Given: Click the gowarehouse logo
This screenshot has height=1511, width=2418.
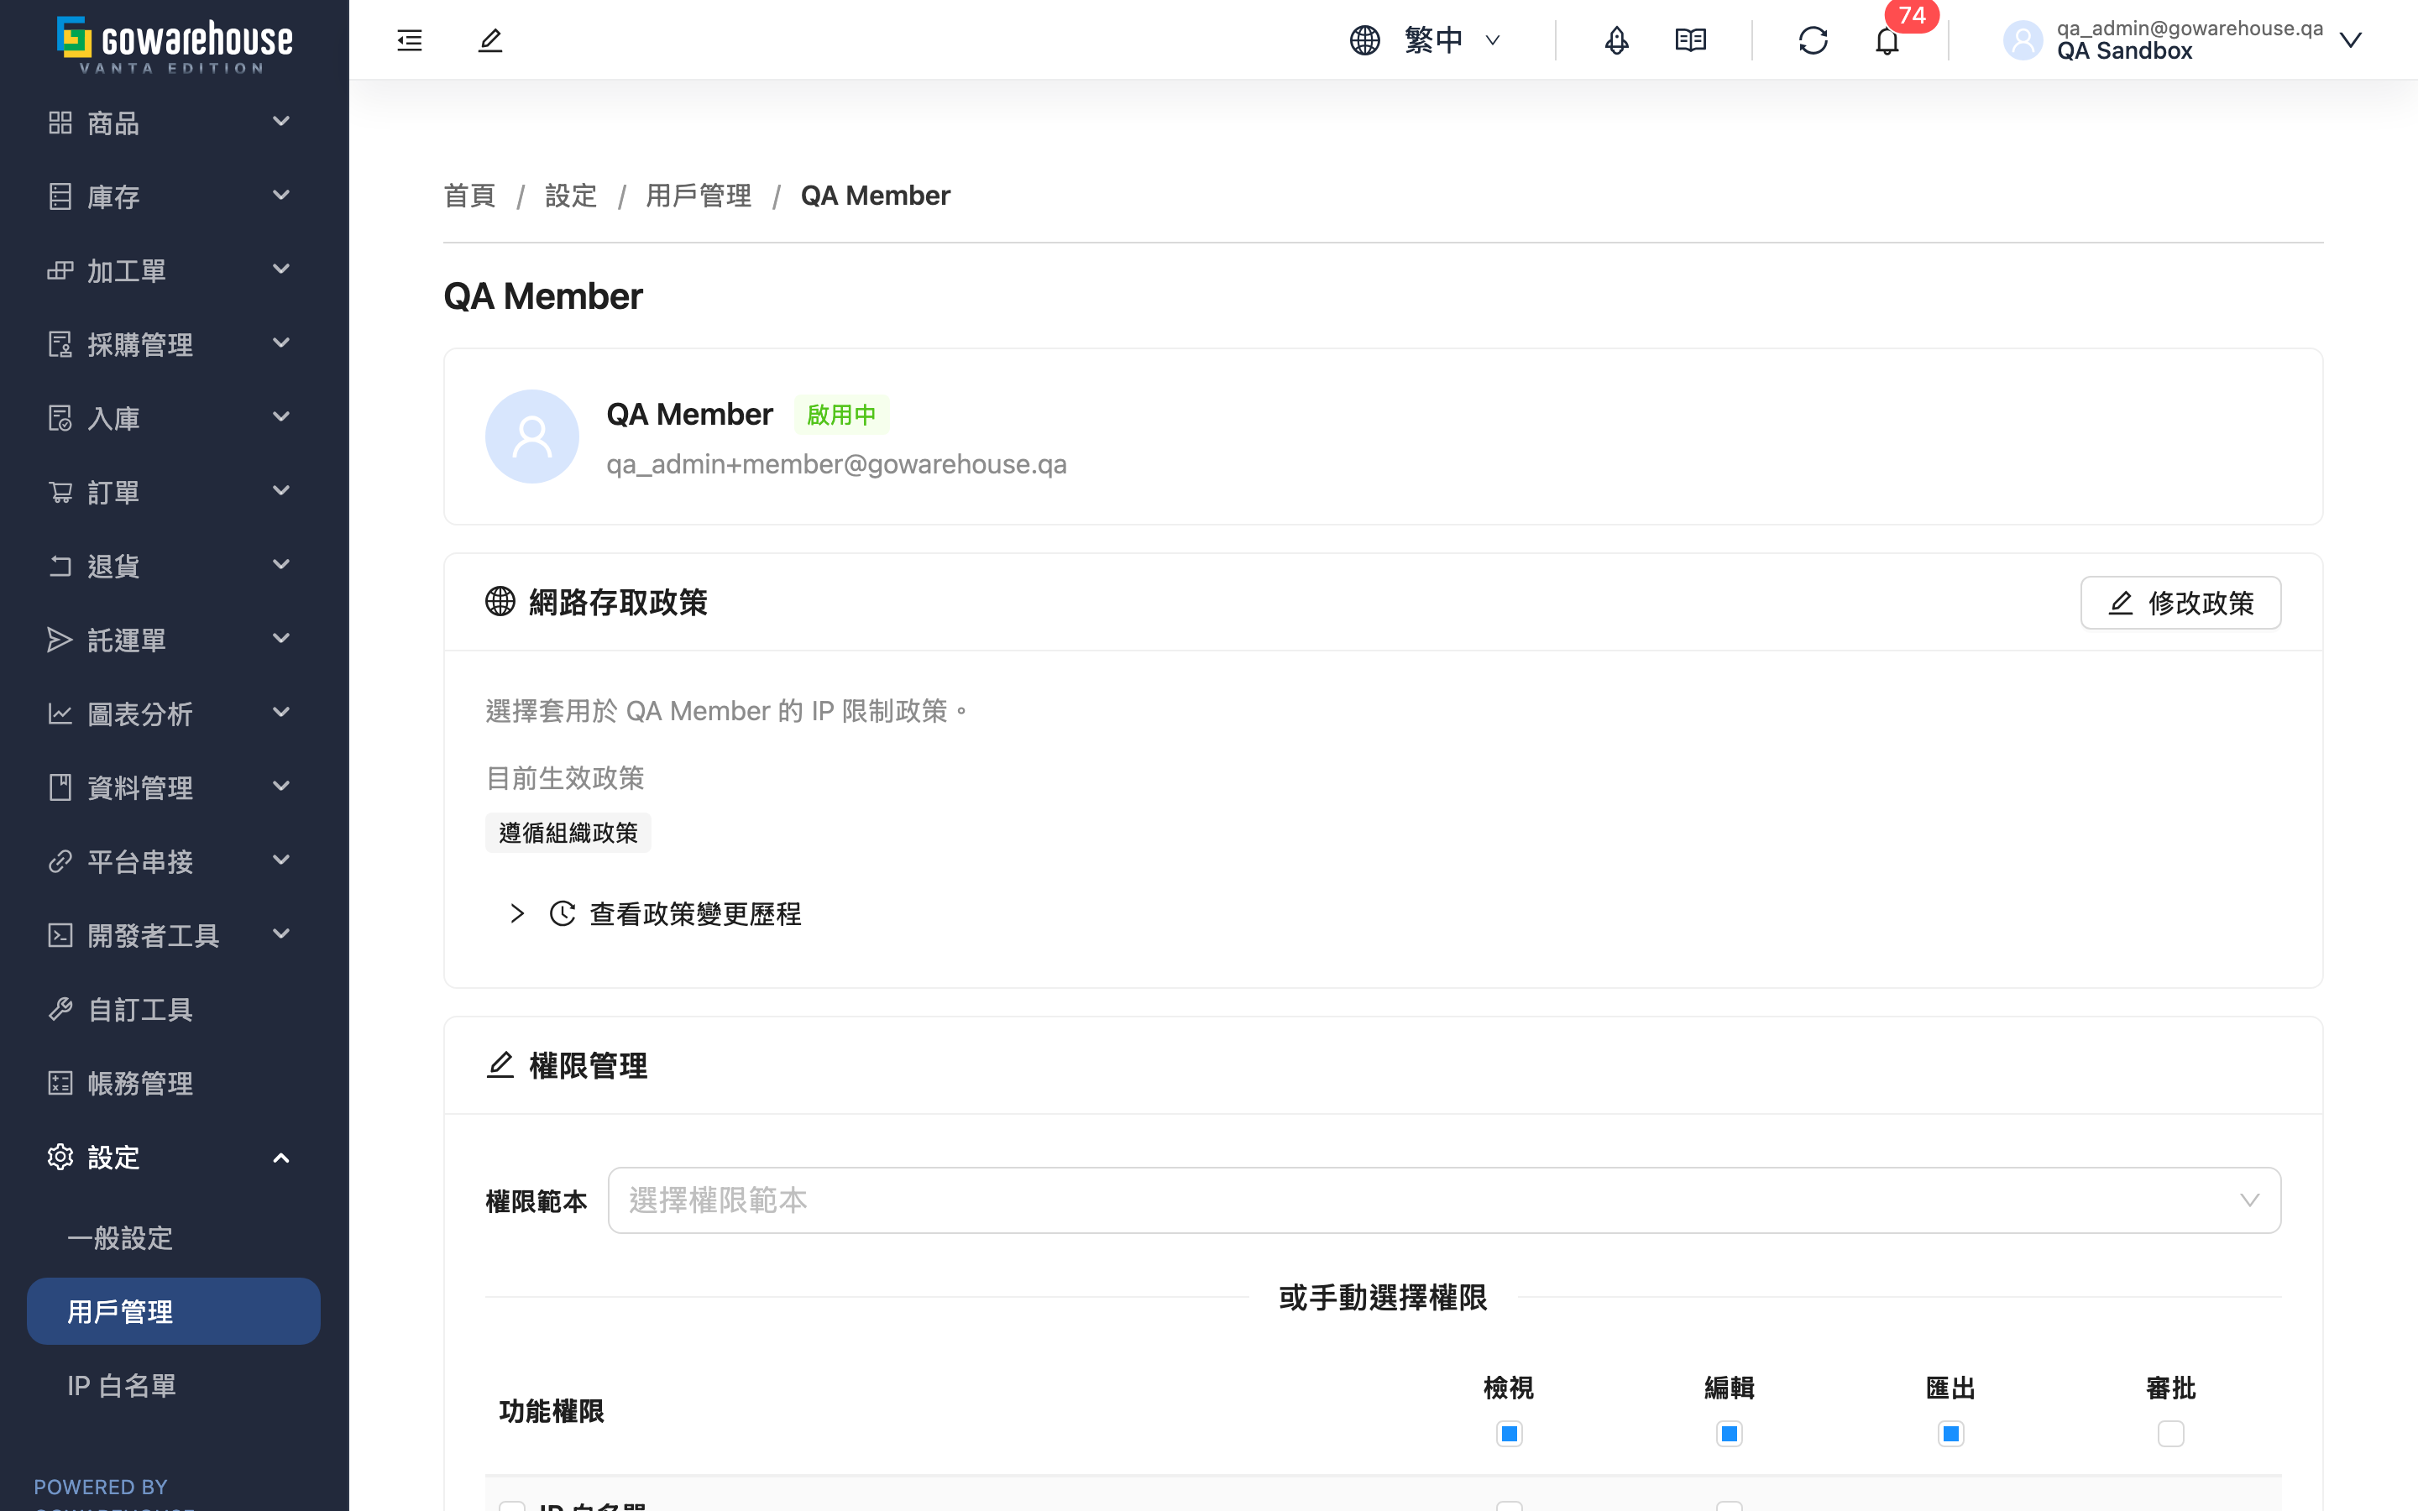Looking at the screenshot, I should [175, 44].
